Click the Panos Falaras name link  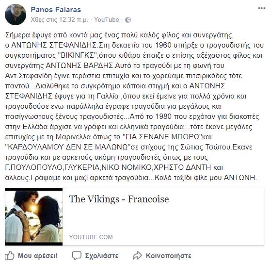click(56, 10)
